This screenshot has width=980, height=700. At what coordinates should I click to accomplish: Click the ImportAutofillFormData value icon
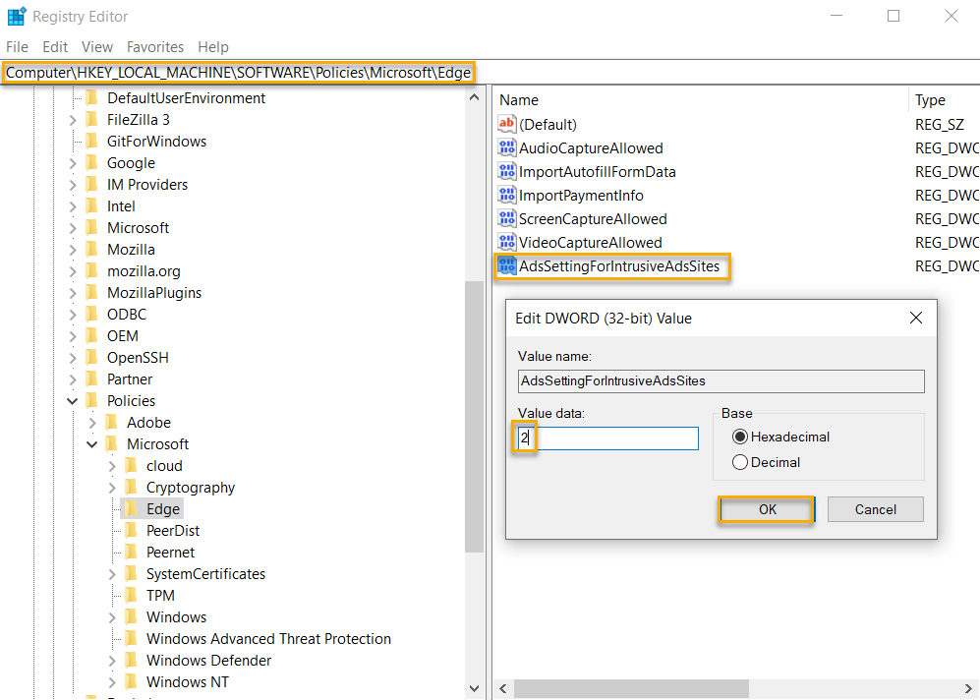507,171
